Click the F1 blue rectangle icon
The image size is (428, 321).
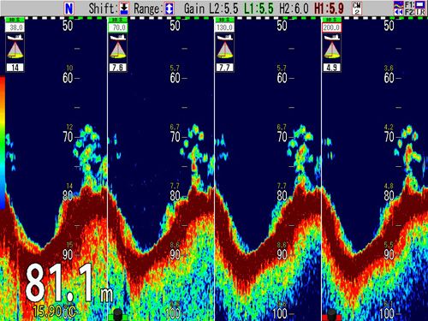pos(420,4)
